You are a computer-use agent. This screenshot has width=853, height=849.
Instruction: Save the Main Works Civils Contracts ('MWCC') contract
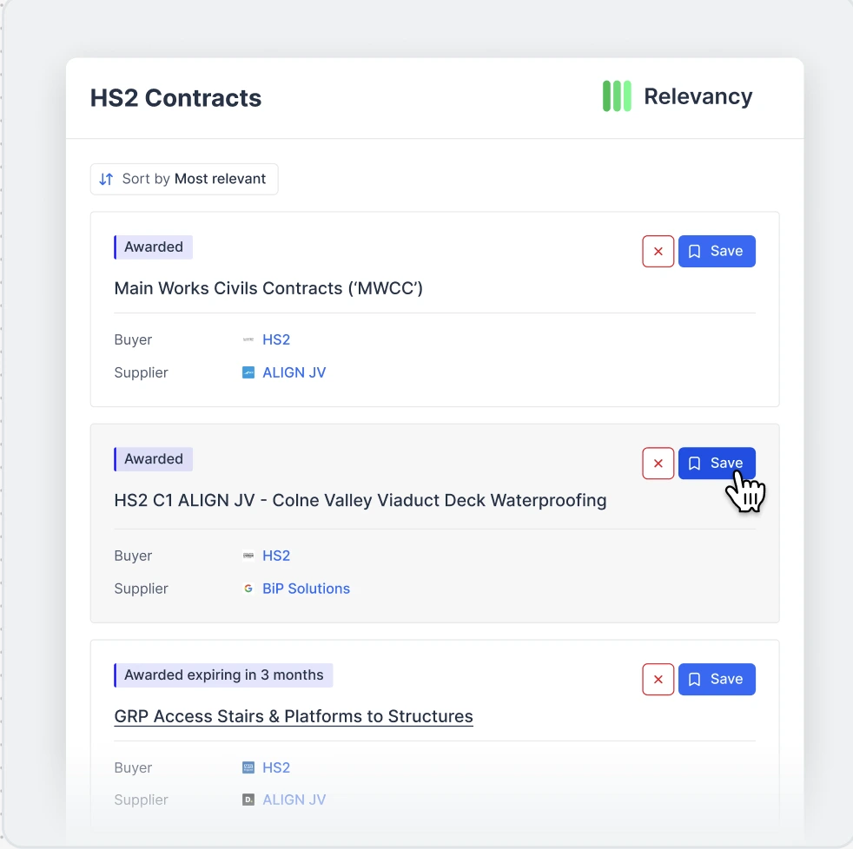pyautogui.click(x=717, y=251)
